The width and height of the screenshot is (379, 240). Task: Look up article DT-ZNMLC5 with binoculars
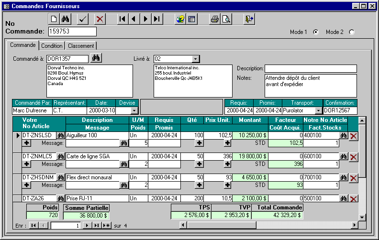coord(61,156)
